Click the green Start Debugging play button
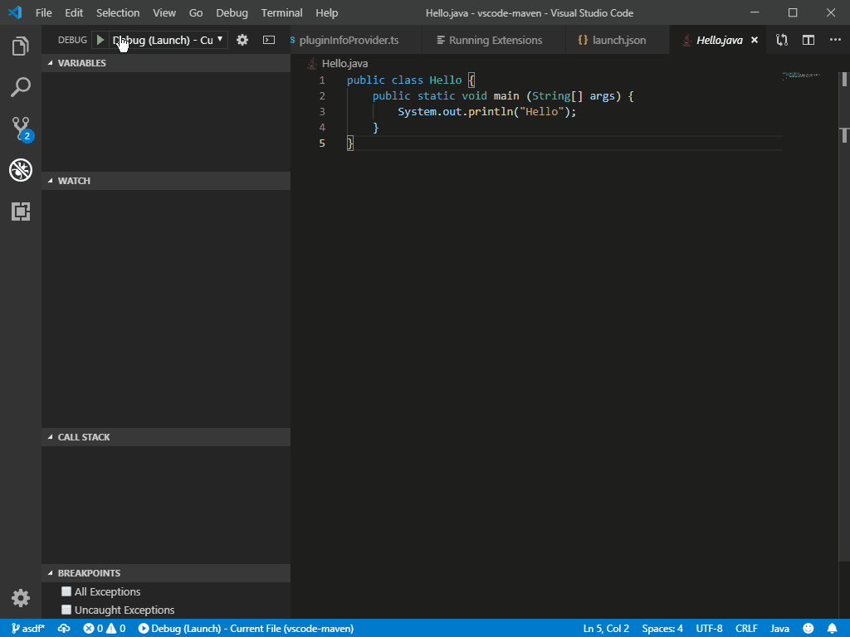Image resolution: width=850 pixels, height=637 pixels. (x=100, y=40)
